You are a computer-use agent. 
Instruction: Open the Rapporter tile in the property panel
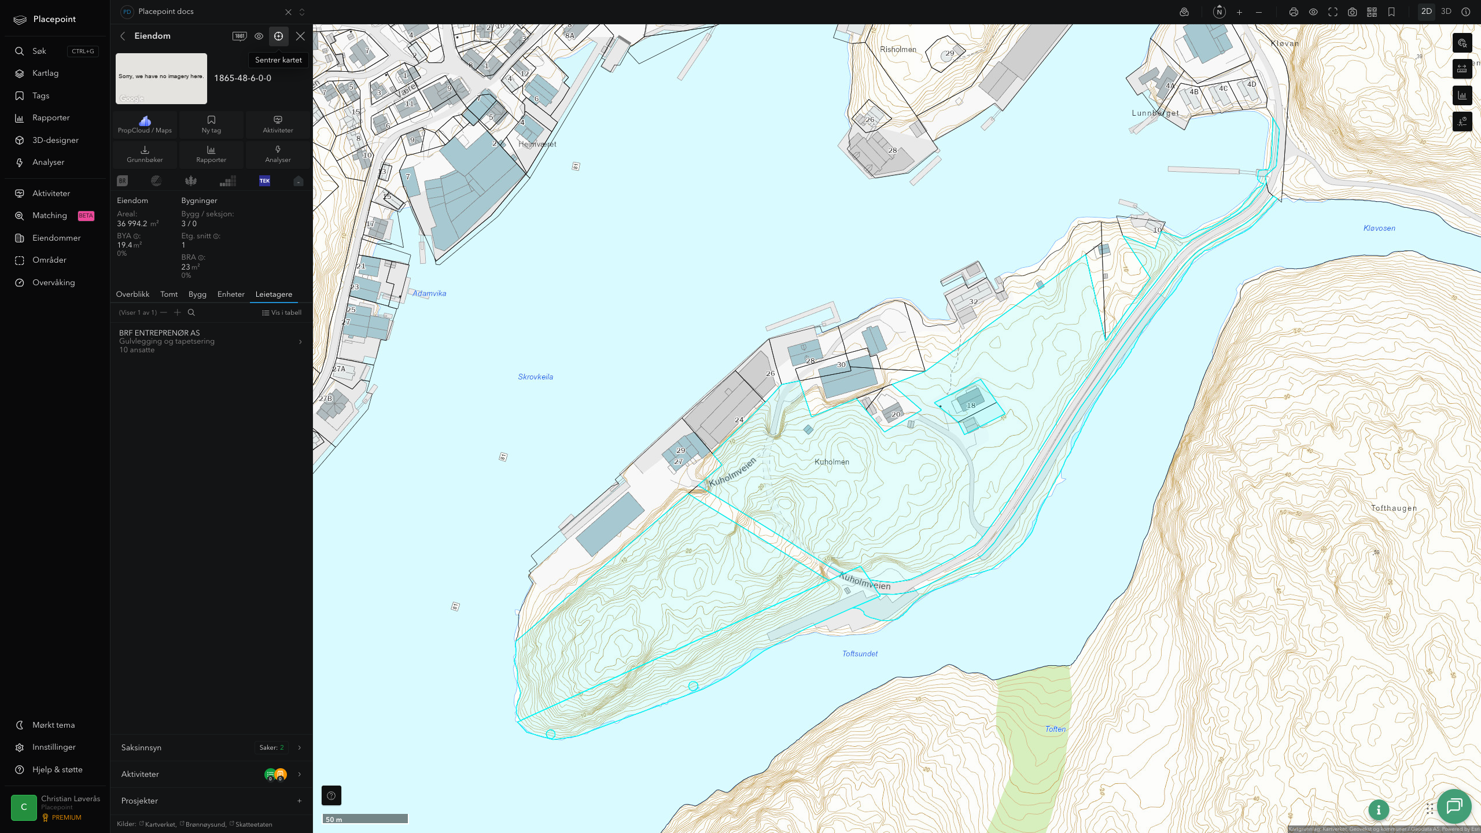click(x=211, y=154)
